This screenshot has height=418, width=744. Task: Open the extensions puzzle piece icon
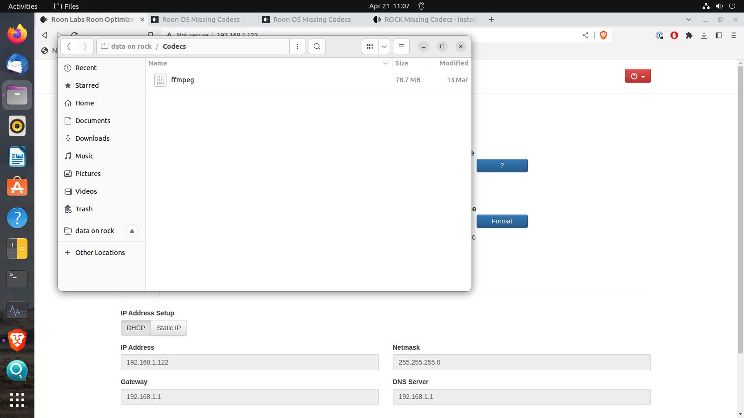(689, 35)
